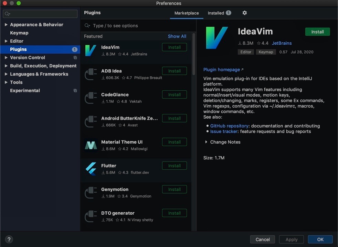Open the GitHub repository link
The height and width of the screenshot is (247, 338).
point(229,126)
